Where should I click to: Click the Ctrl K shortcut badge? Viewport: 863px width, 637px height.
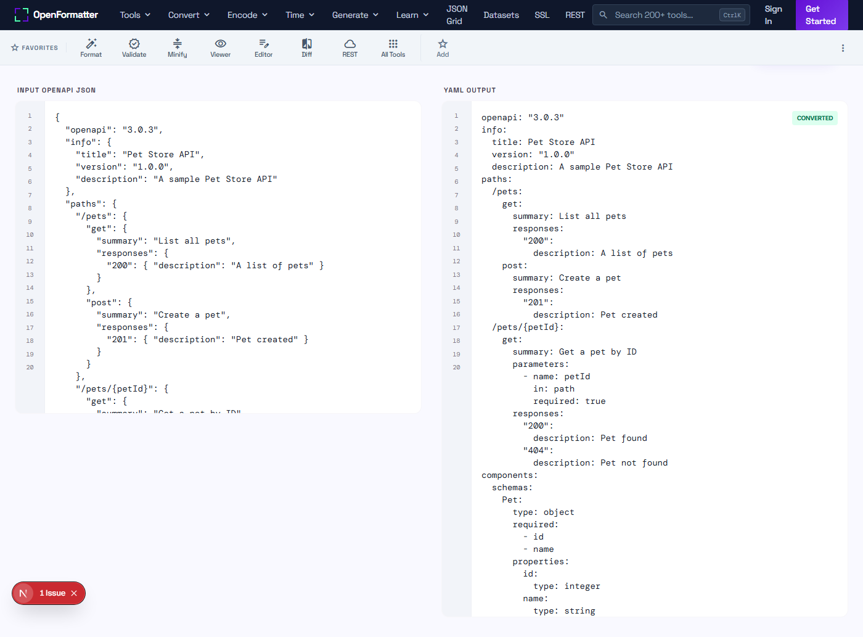pos(732,15)
